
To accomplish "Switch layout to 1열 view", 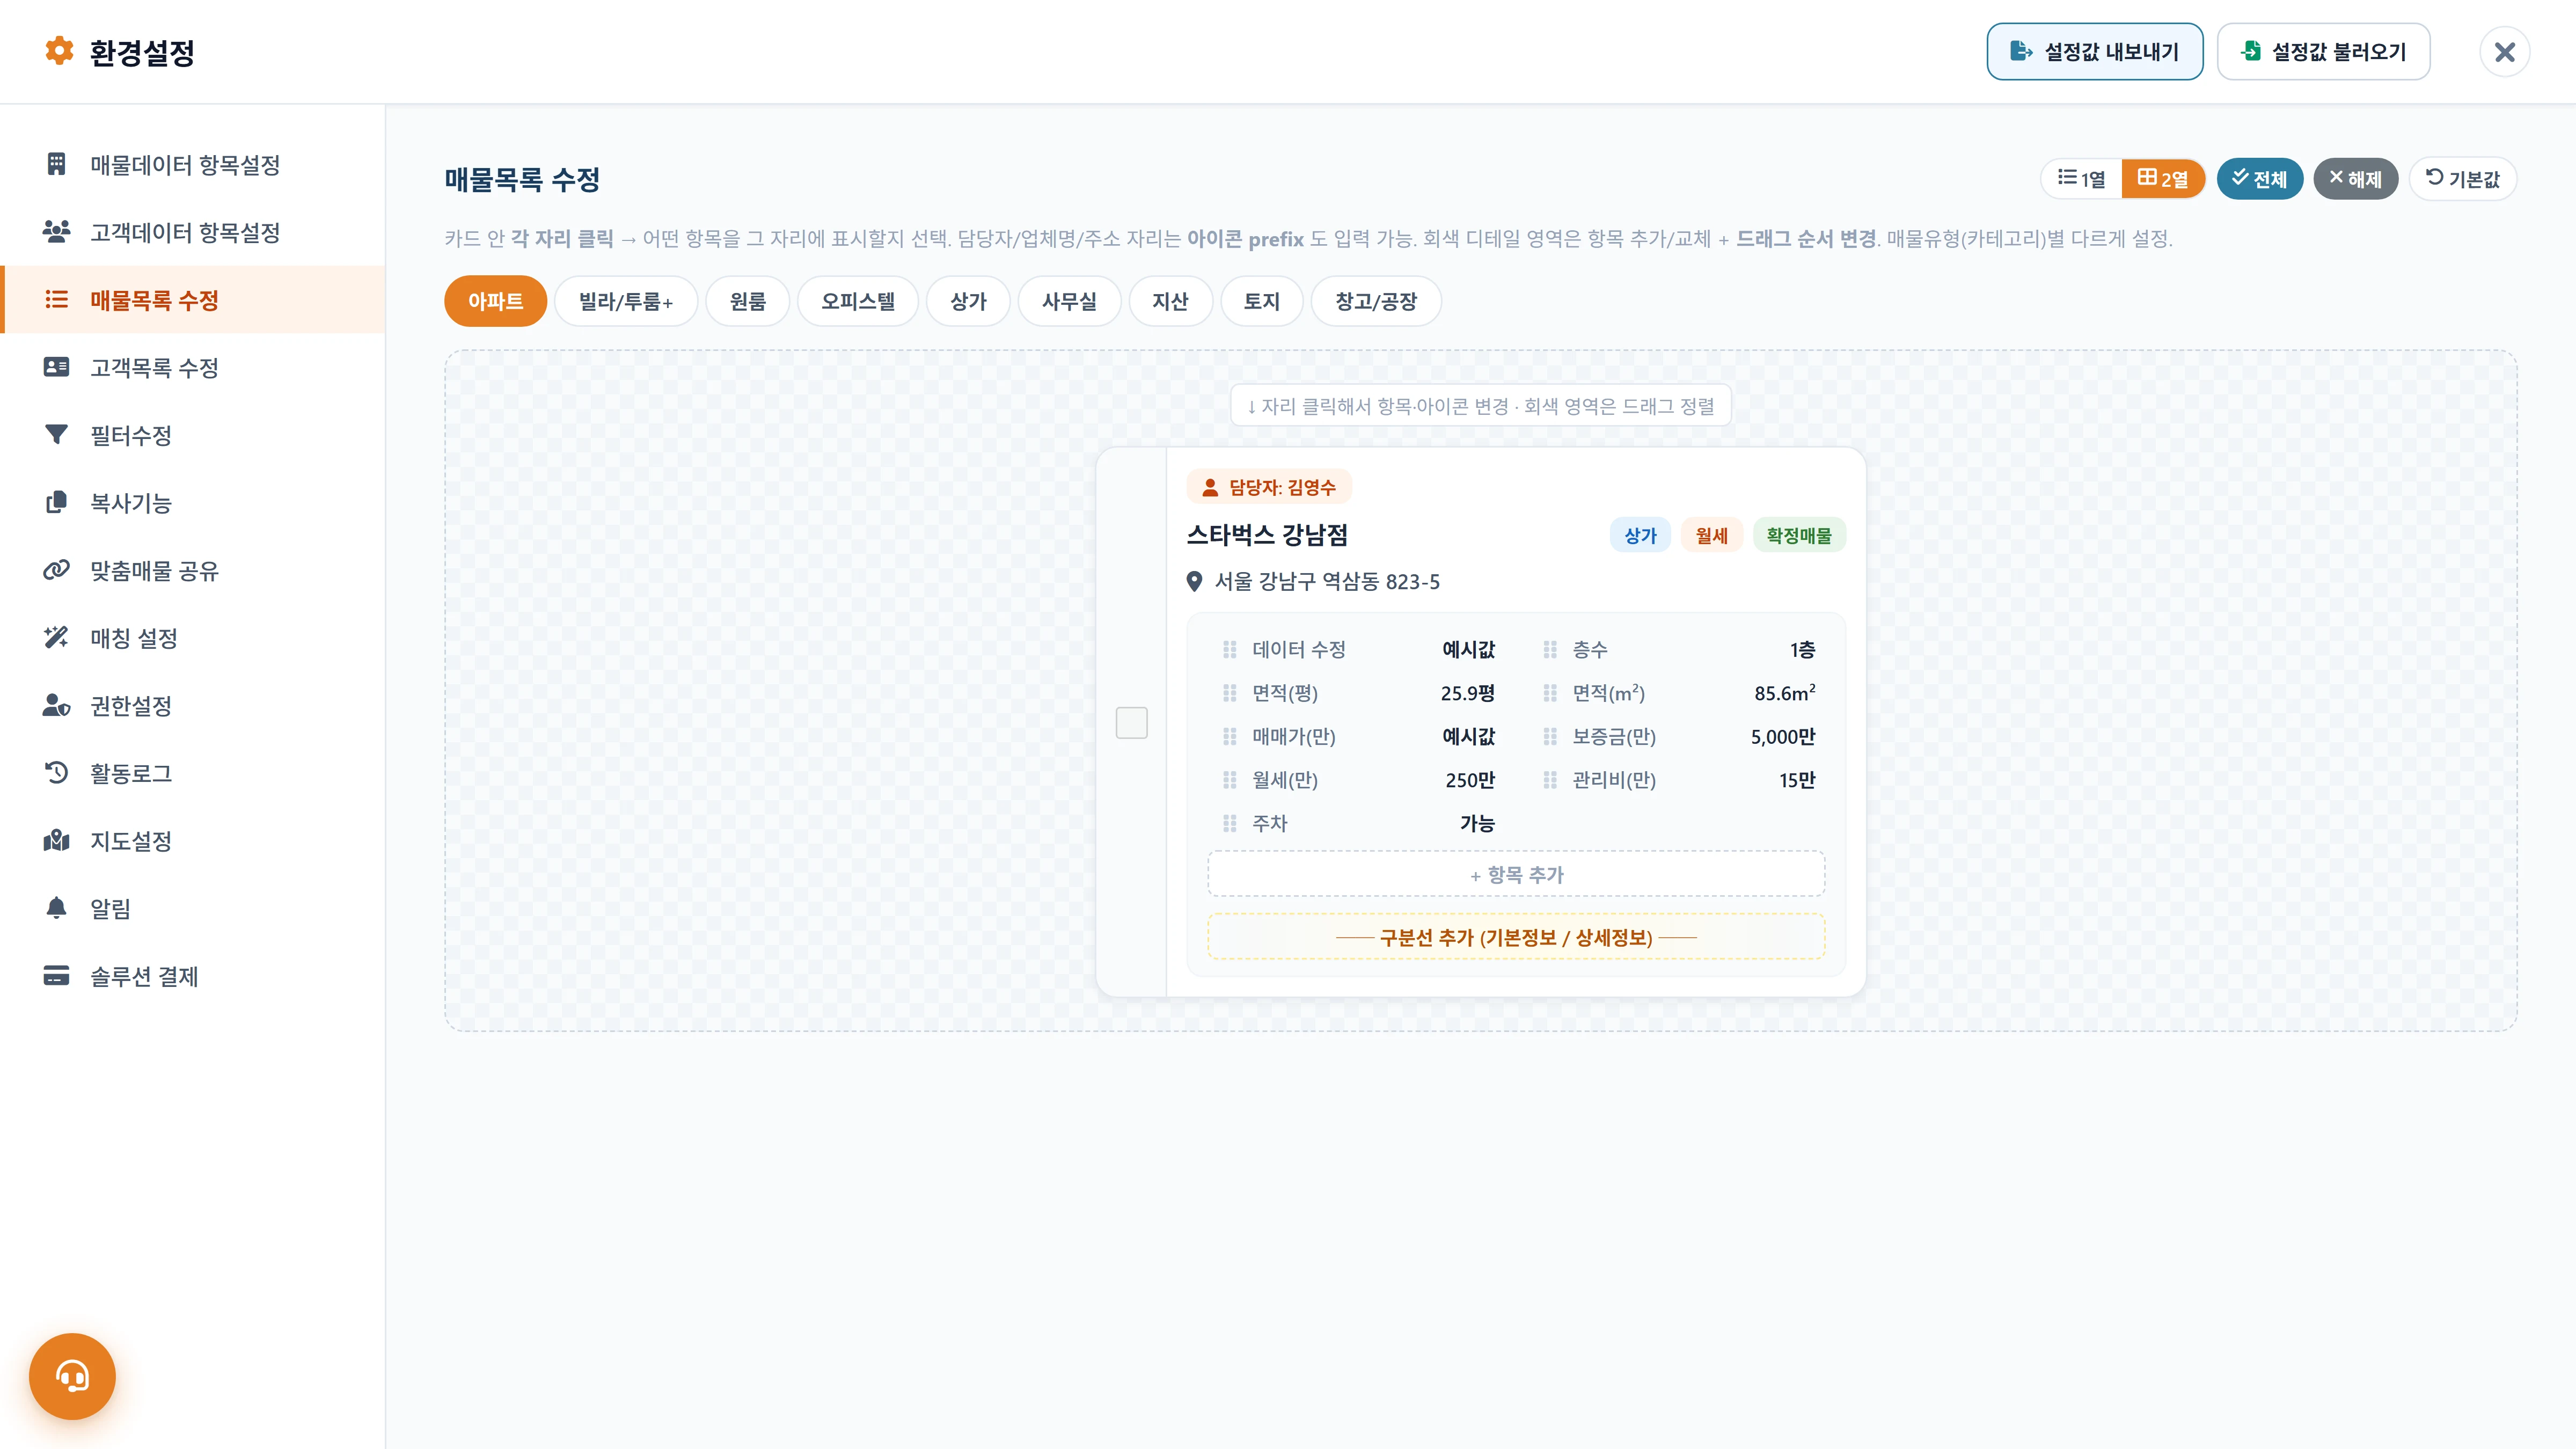I will tap(2081, 179).
